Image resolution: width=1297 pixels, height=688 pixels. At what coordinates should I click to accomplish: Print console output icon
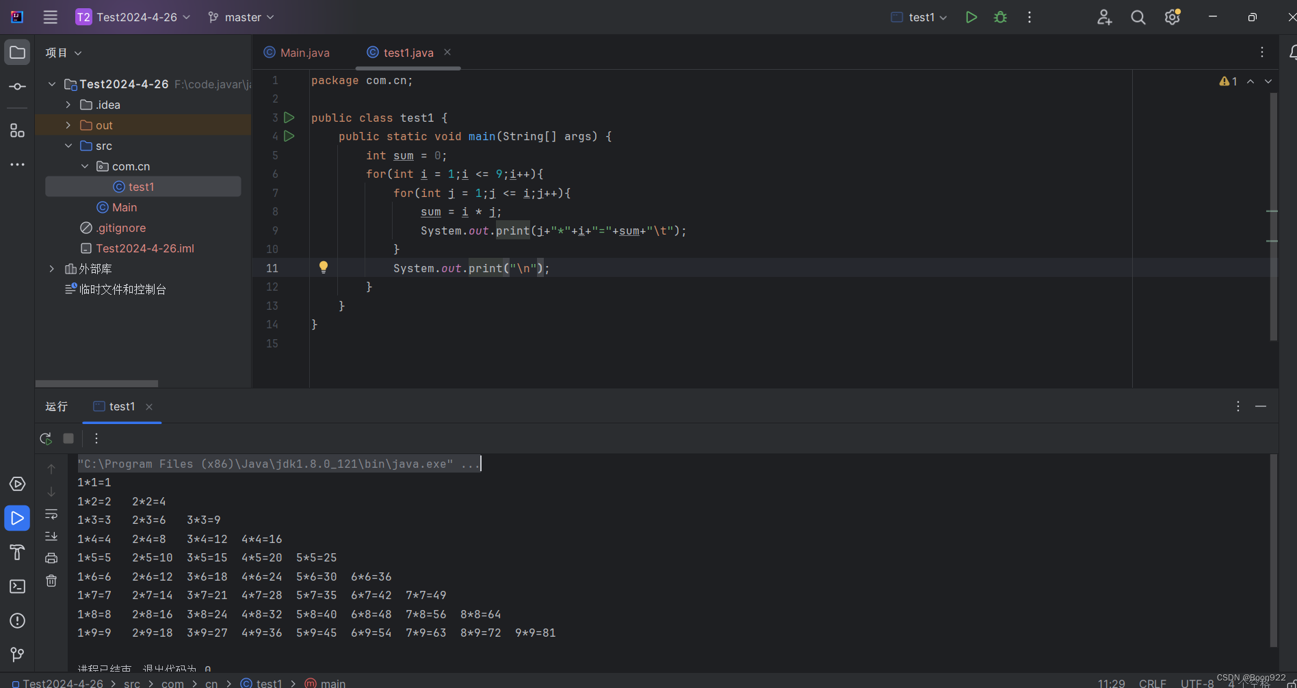coord(51,558)
